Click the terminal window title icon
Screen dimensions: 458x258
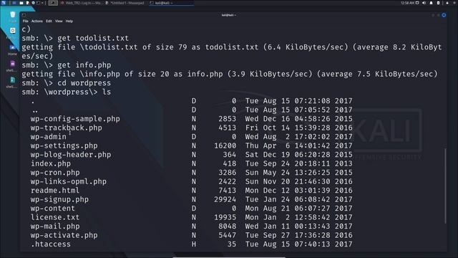pyautogui.click(x=24, y=15)
